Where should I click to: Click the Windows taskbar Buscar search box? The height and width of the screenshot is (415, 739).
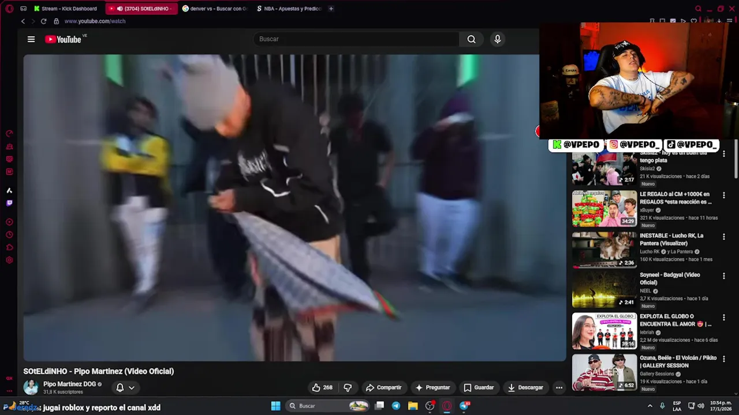[329, 406]
